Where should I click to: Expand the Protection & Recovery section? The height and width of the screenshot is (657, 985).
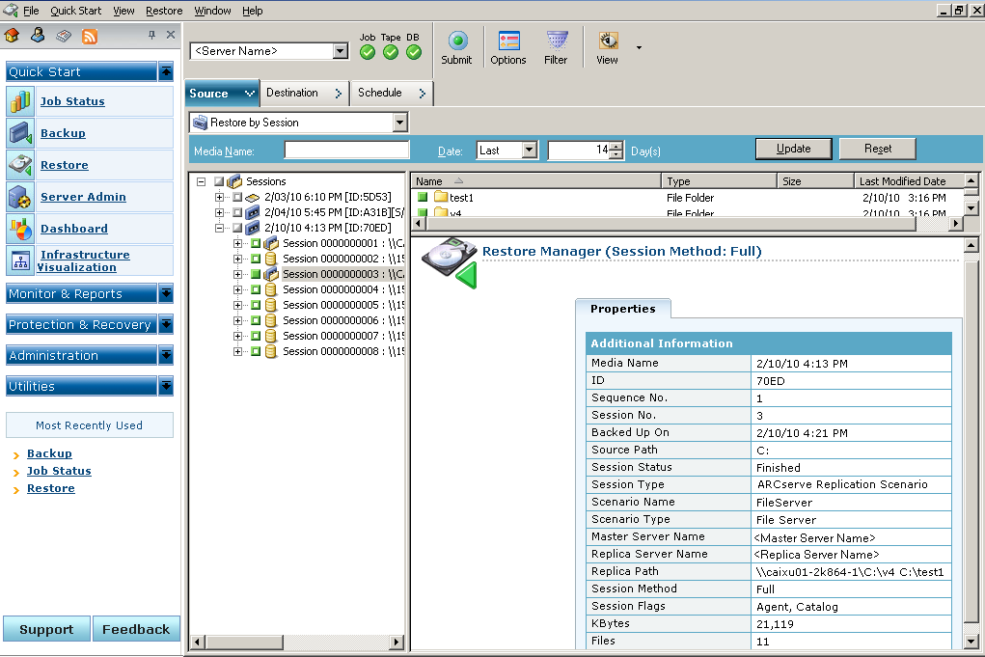coord(166,325)
